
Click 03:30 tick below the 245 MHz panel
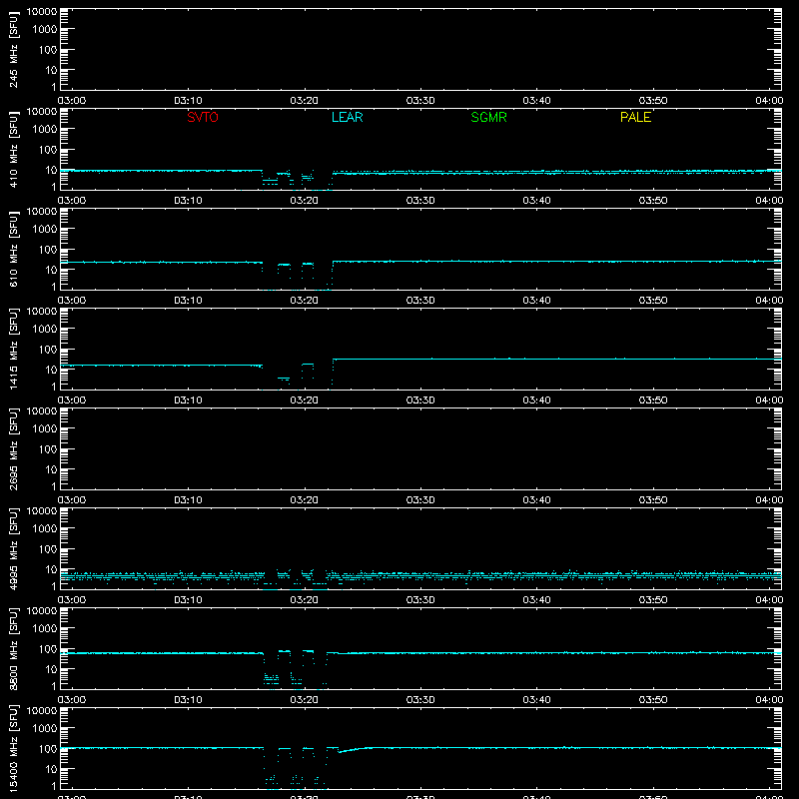click(x=420, y=101)
